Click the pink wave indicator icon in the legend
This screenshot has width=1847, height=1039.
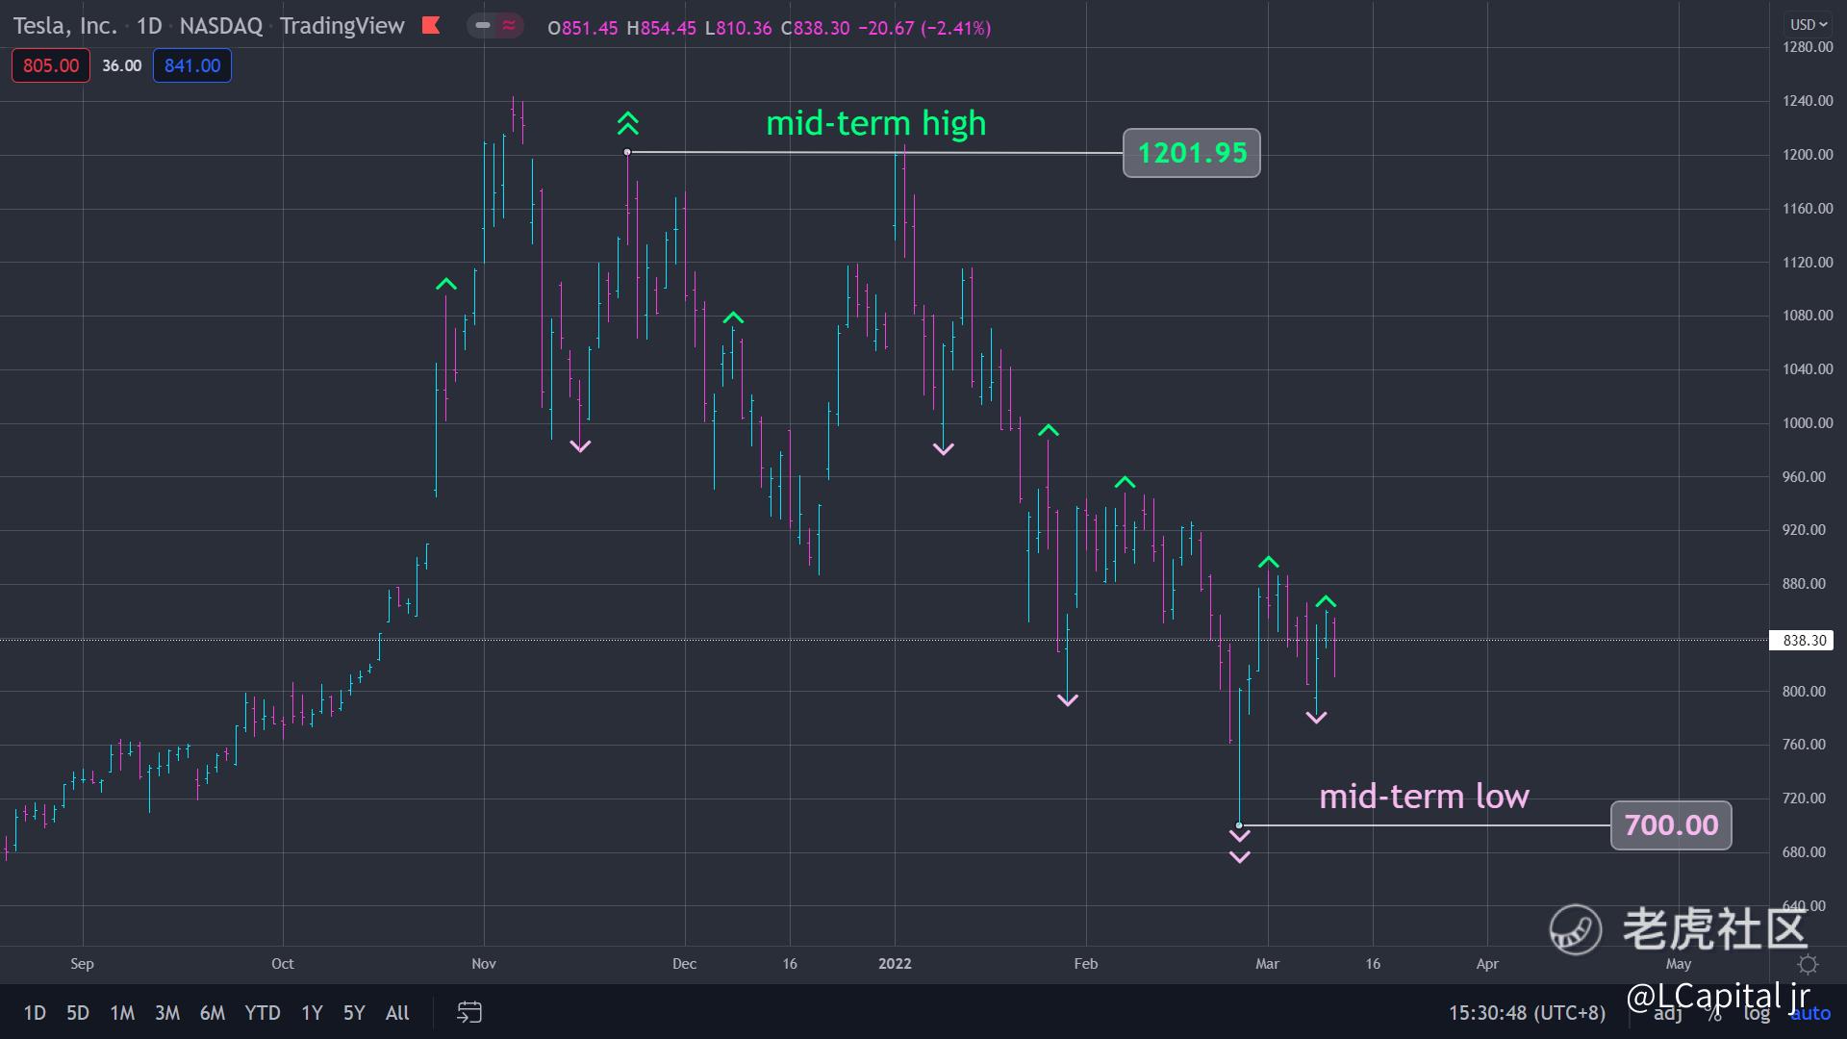509,26
